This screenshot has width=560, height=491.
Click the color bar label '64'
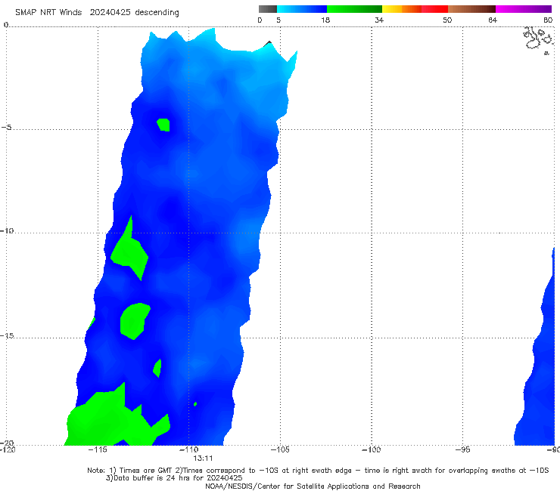tap(493, 20)
